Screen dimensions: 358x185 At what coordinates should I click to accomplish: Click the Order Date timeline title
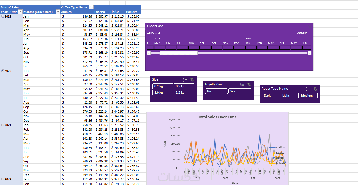[x=155, y=26]
